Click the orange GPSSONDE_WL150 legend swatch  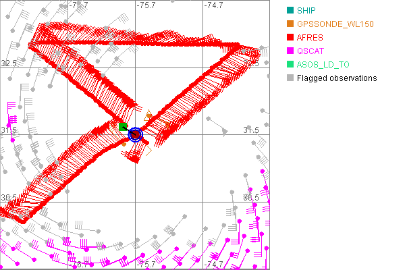point(290,24)
